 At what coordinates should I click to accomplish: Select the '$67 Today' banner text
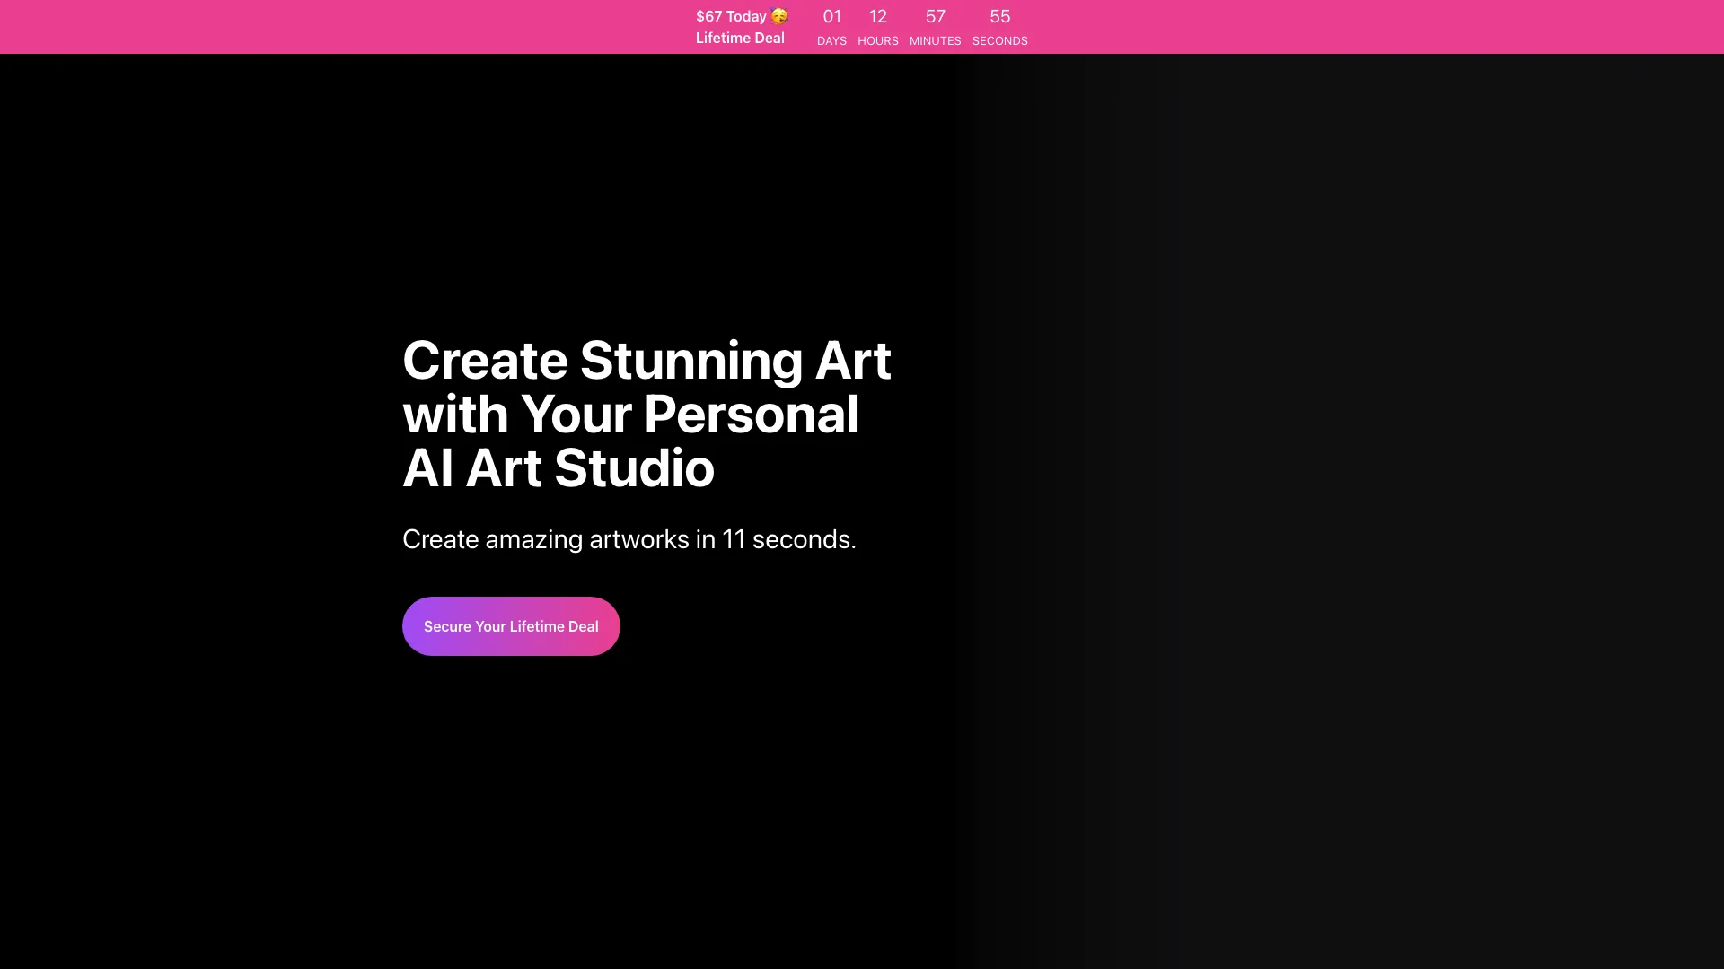[x=731, y=16]
